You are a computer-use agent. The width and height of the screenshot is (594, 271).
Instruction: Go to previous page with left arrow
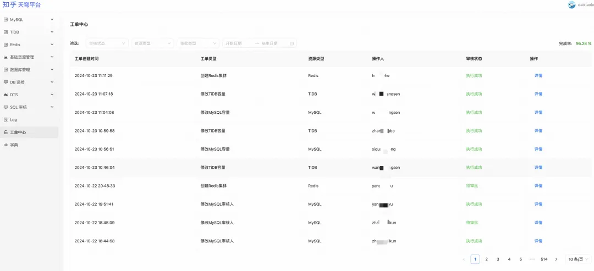464,259
